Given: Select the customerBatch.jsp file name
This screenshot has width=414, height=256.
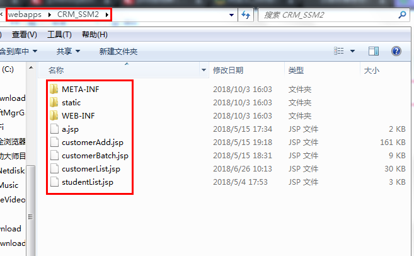Looking at the screenshot, I should click(x=95, y=156).
